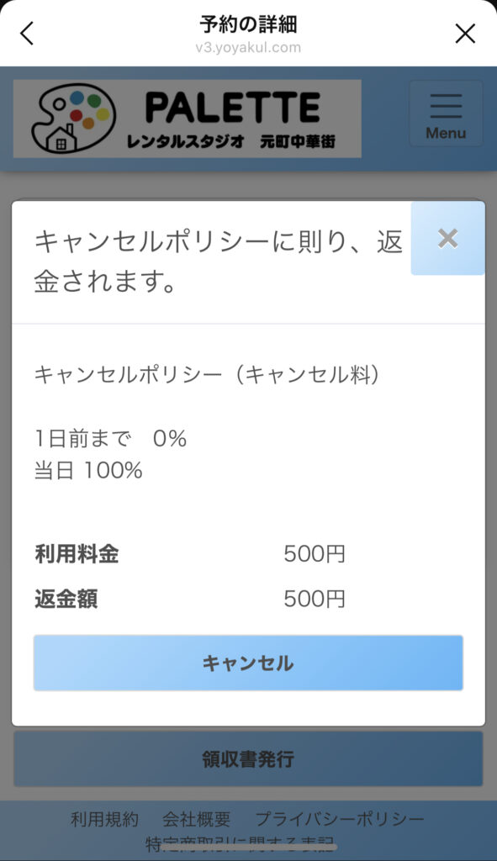Open the 利用規約 footer link
Viewport: 497px width, 861px height.
tap(104, 819)
